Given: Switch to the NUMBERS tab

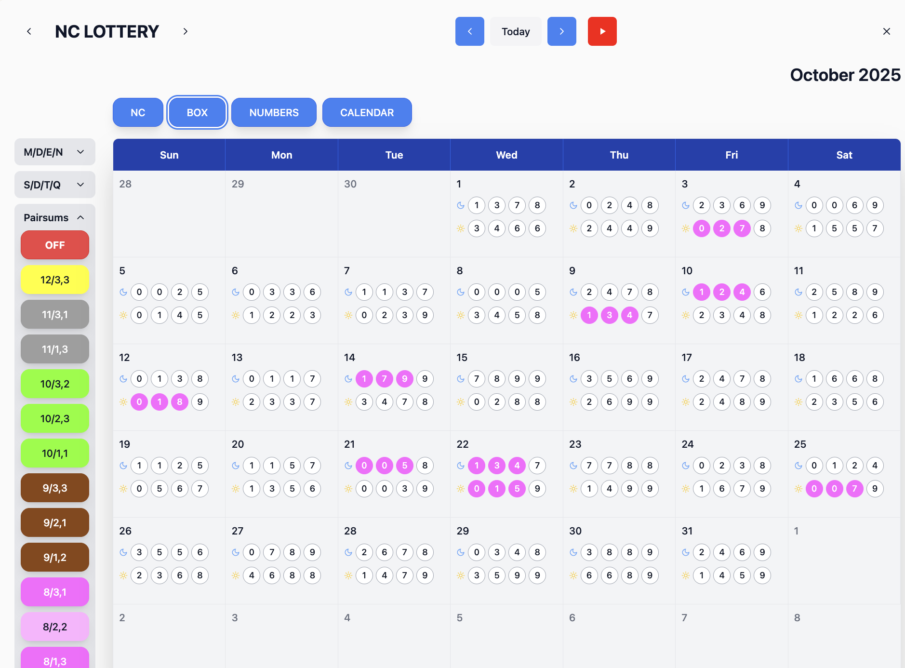Looking at the screenshot, I should click(x=274, y=112).
